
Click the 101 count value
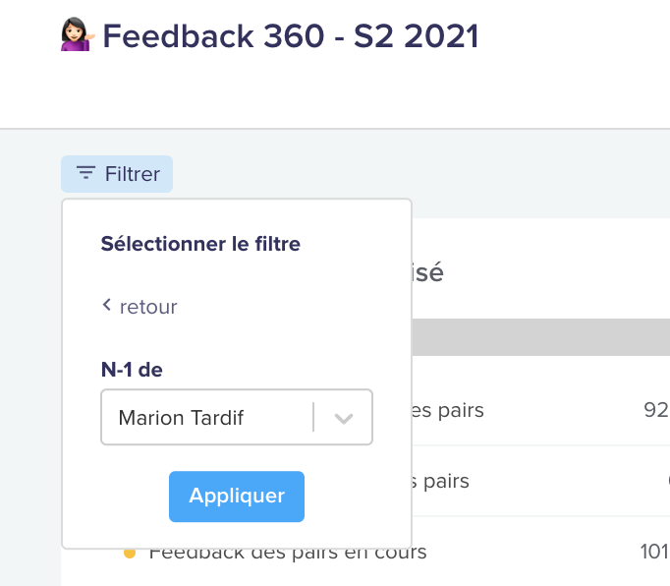(654, 552)
